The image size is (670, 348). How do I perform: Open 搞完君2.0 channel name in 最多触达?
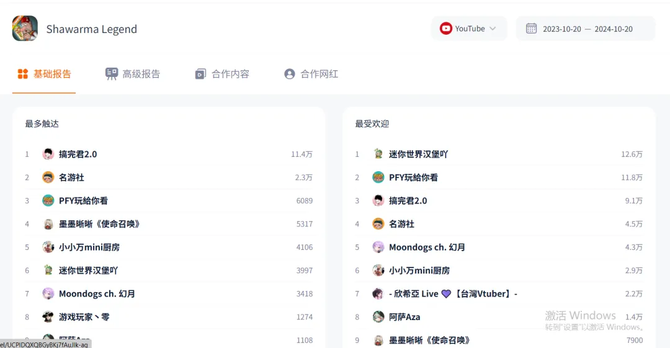(78, 154)
